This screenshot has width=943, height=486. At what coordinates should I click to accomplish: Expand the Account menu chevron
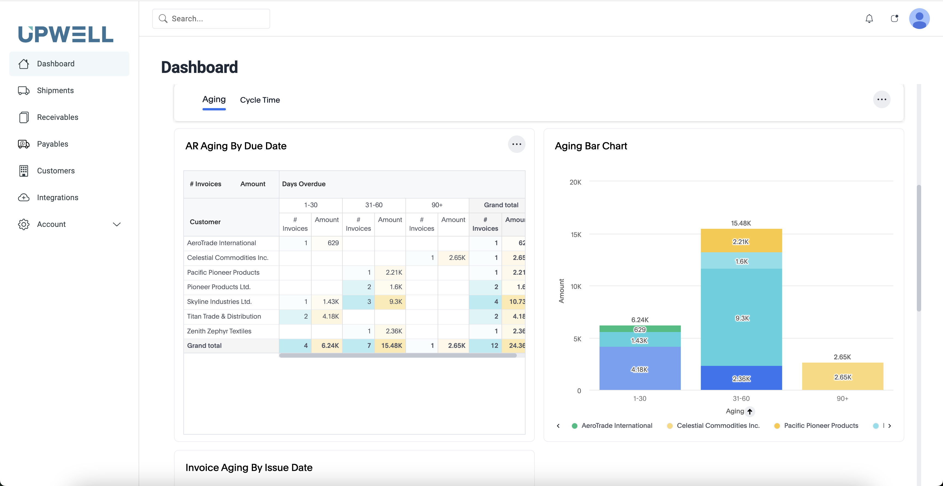[117, 224]
